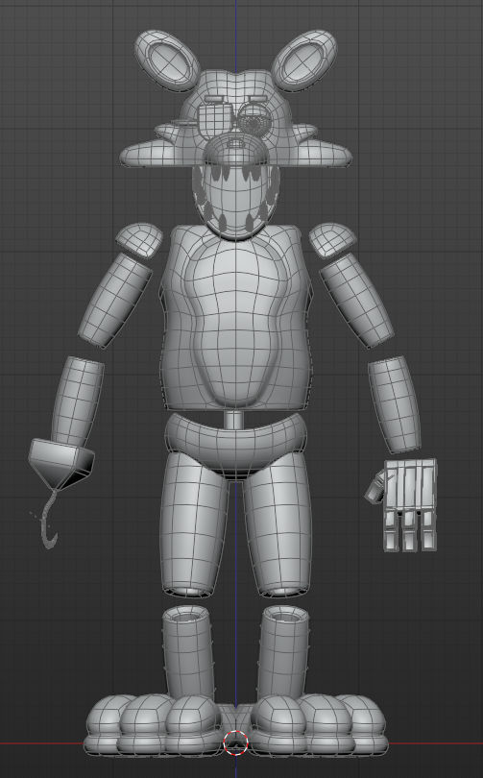483x778 pixels.
Task: Select the upper arm on the hook side
Action: [115, 301]
